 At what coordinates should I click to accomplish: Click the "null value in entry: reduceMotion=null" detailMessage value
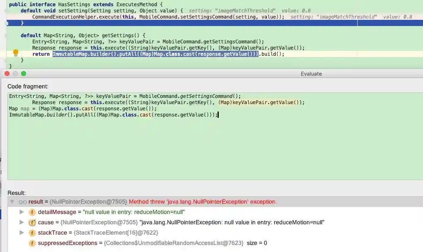click(134, 212)
